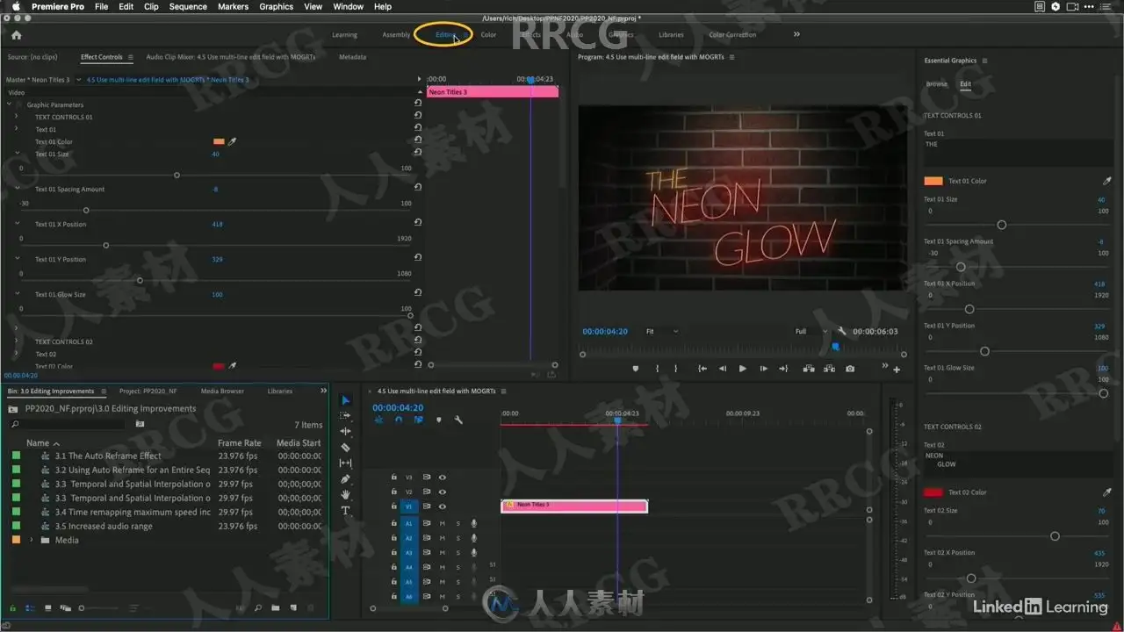
Task: Solo audio track A2
Action: tap(458, 538)
